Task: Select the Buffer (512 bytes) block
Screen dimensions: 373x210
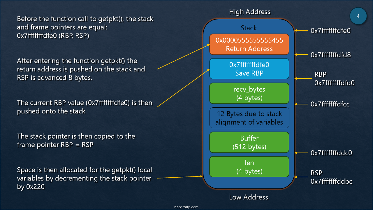Action: (x=249, y=142)
